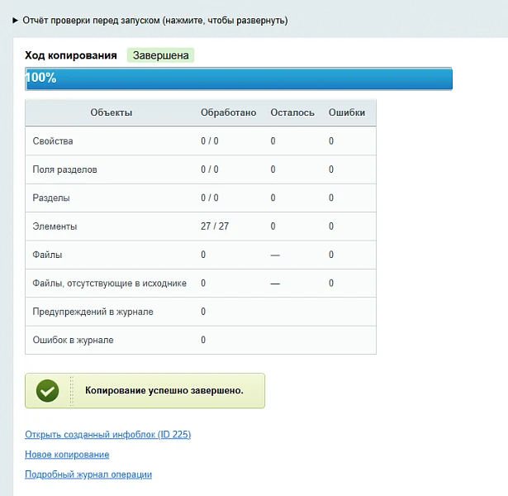Select the Завершена status badge
The width and height of the screenshot is (508, 496).
tap(161, 55)
